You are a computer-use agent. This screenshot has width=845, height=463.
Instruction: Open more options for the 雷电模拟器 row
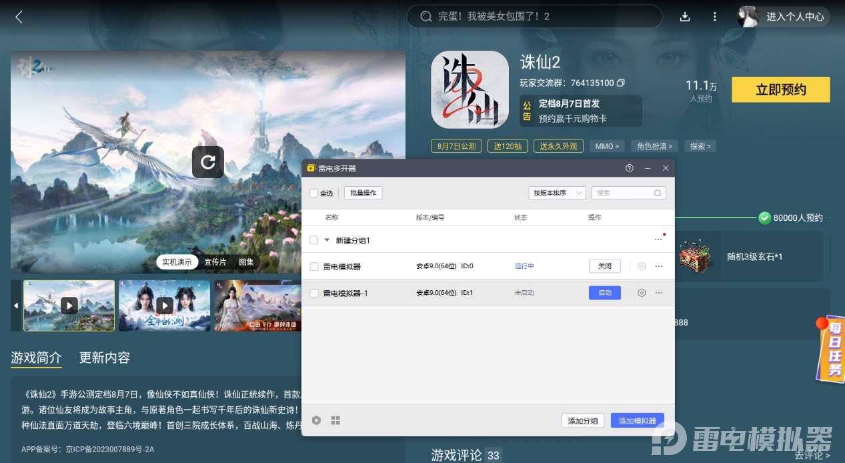(x=659, y=266)
